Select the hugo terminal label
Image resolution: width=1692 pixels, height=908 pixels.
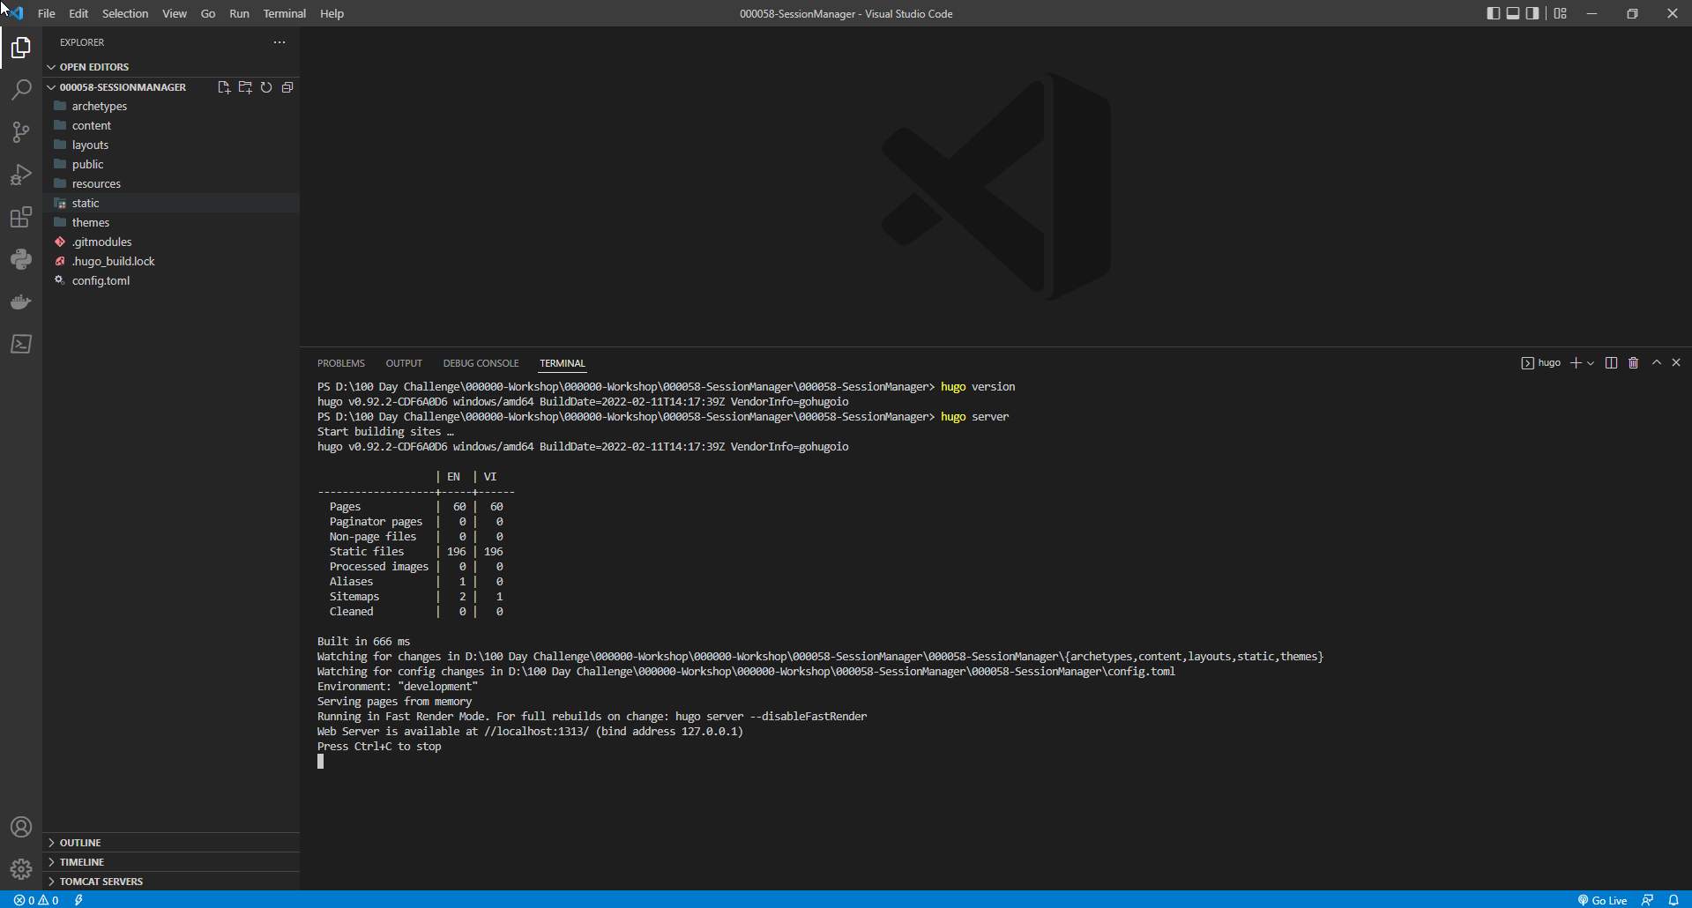[1541, 363]
